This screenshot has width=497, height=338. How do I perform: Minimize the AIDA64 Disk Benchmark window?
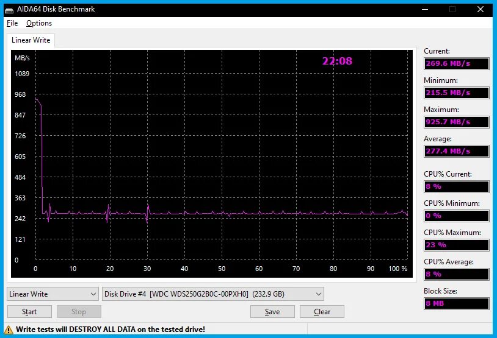point(425,10)
